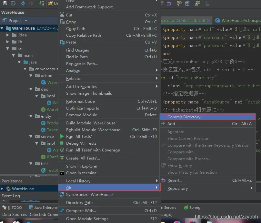Open the Repository submenu
This screenshot has width=261, height=223.
(x=207, y=189)
